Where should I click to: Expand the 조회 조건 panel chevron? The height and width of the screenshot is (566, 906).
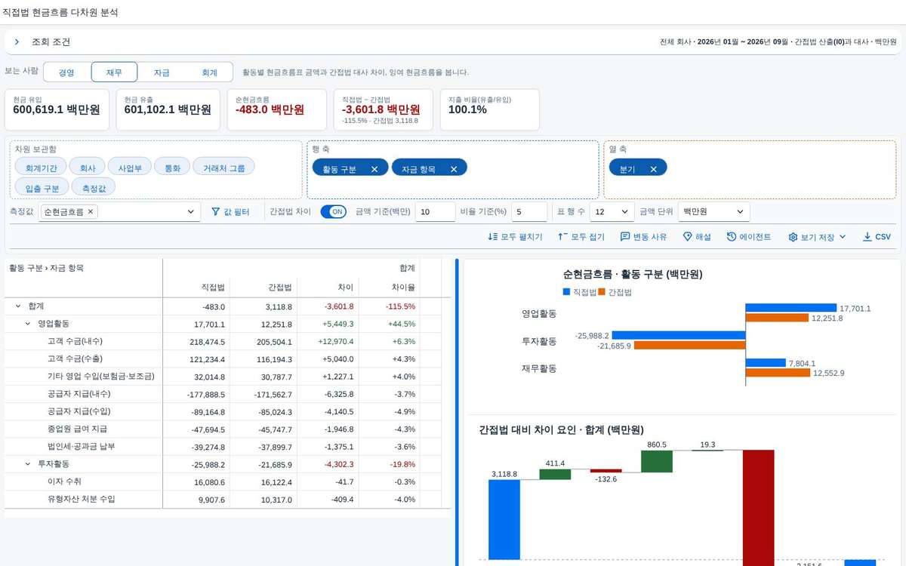(17, 42)
